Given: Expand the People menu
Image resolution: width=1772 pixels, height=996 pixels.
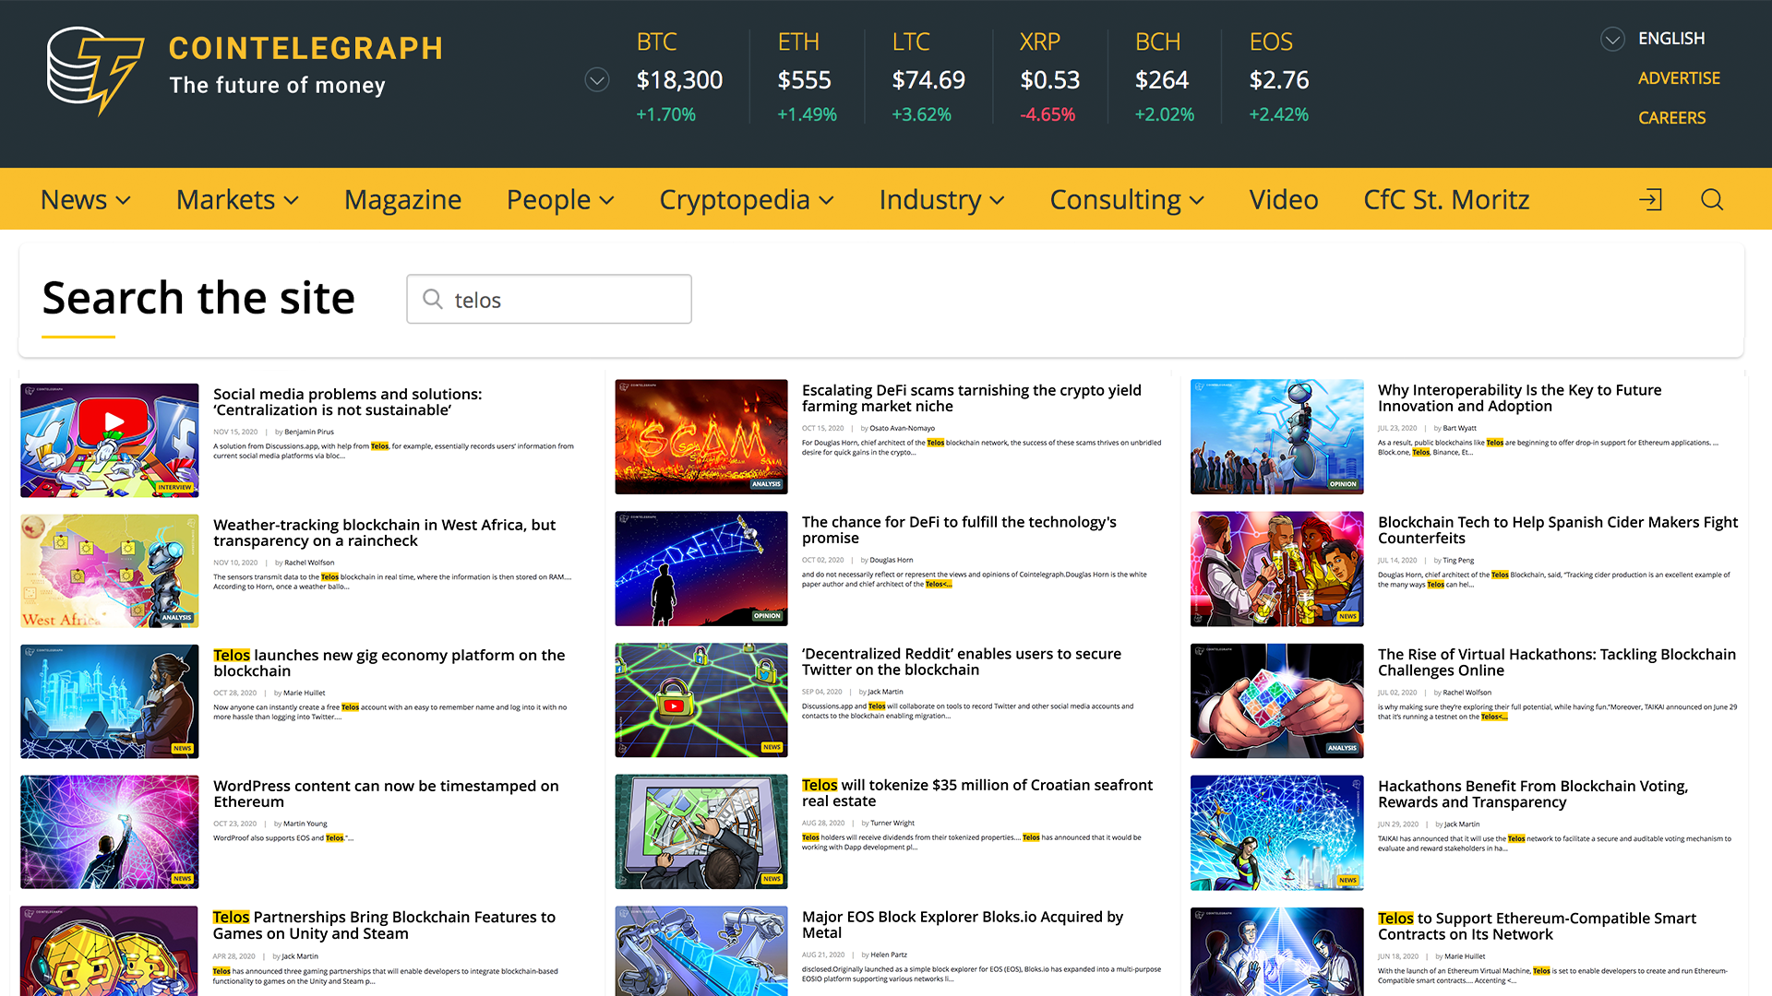Looking at the screenshot, I should tap(561, 200).
